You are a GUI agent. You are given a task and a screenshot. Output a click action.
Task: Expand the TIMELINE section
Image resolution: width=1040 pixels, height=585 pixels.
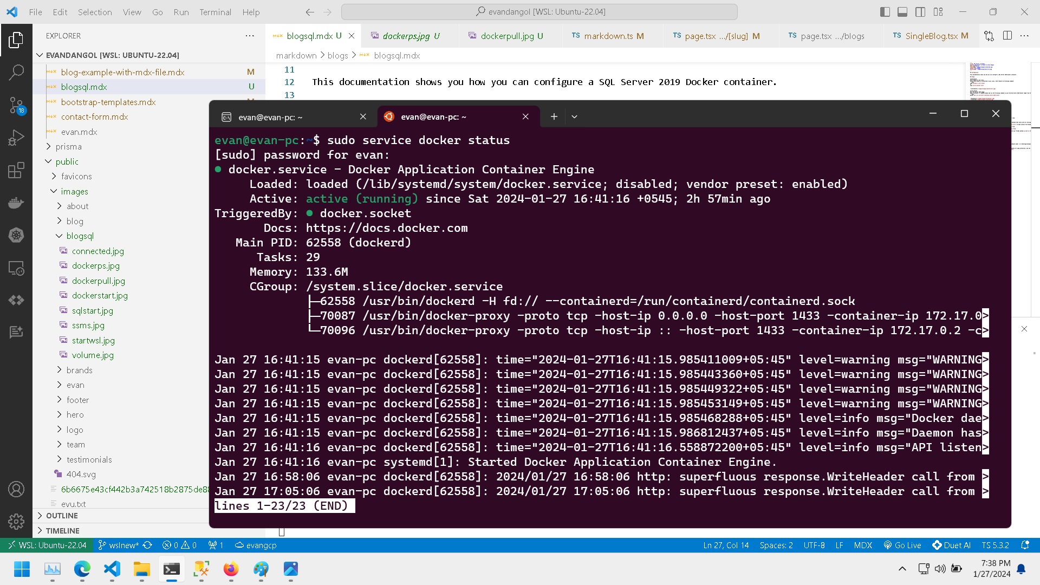(x=62, y=531)
